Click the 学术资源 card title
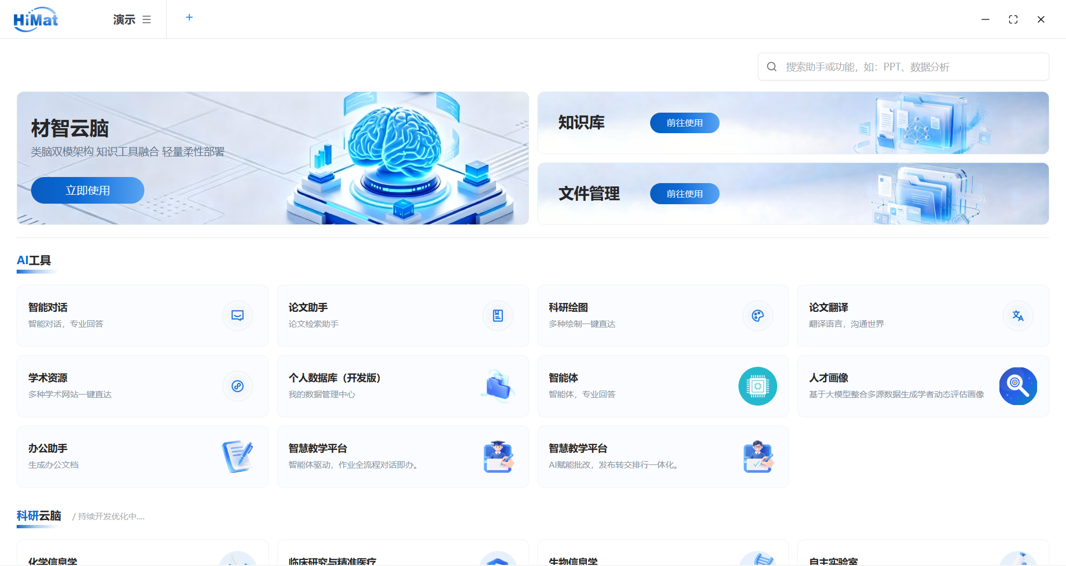The image size is (1066, 566). coord(48,378)
